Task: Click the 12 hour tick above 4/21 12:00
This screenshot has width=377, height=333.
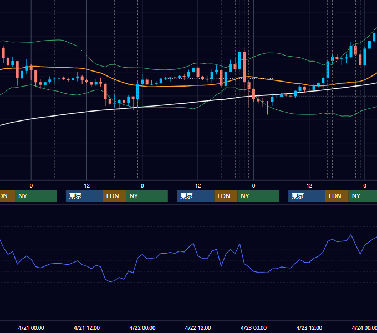Action: 87,186
